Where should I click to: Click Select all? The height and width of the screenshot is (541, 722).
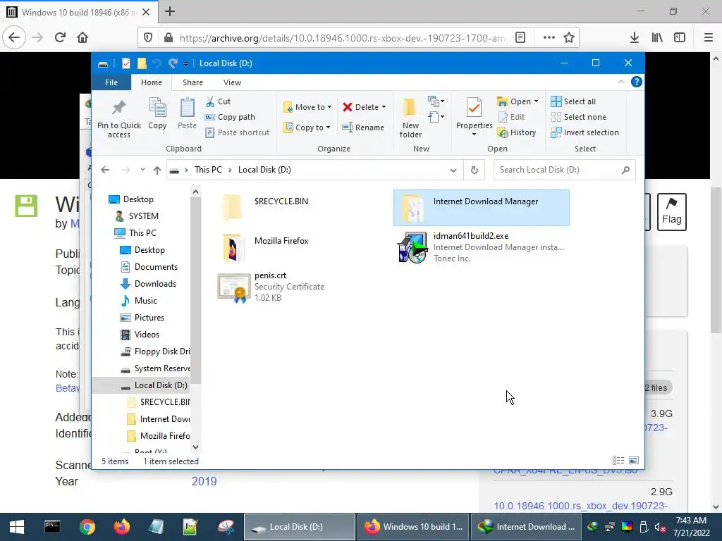(574, 101)
